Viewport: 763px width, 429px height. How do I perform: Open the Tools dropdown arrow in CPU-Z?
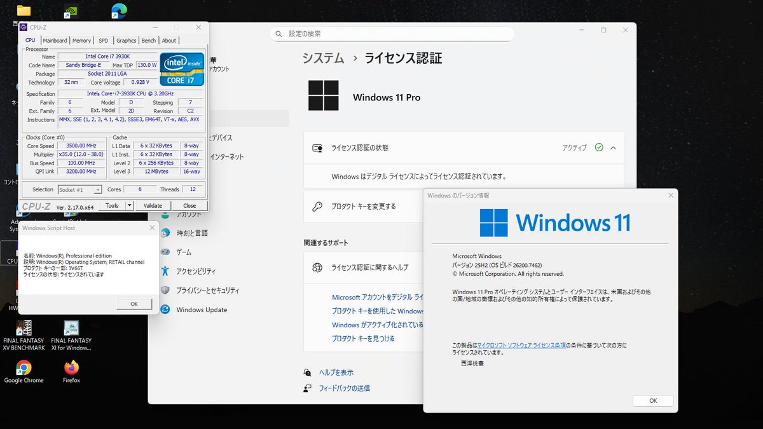(x=130, y=205)
